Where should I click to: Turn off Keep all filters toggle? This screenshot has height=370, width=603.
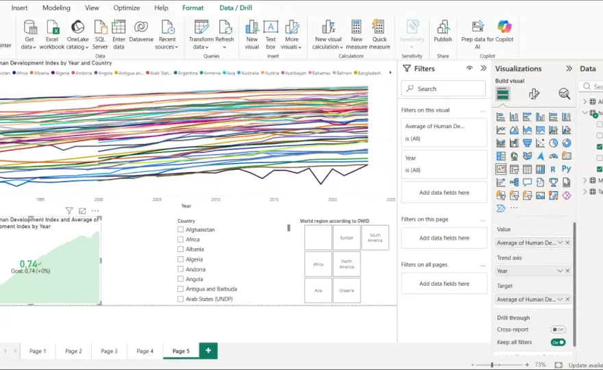pos(558,343)
